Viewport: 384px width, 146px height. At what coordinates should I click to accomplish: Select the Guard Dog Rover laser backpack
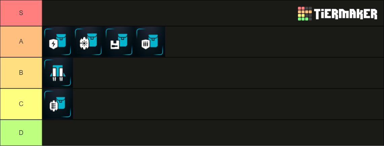(88, 42)
